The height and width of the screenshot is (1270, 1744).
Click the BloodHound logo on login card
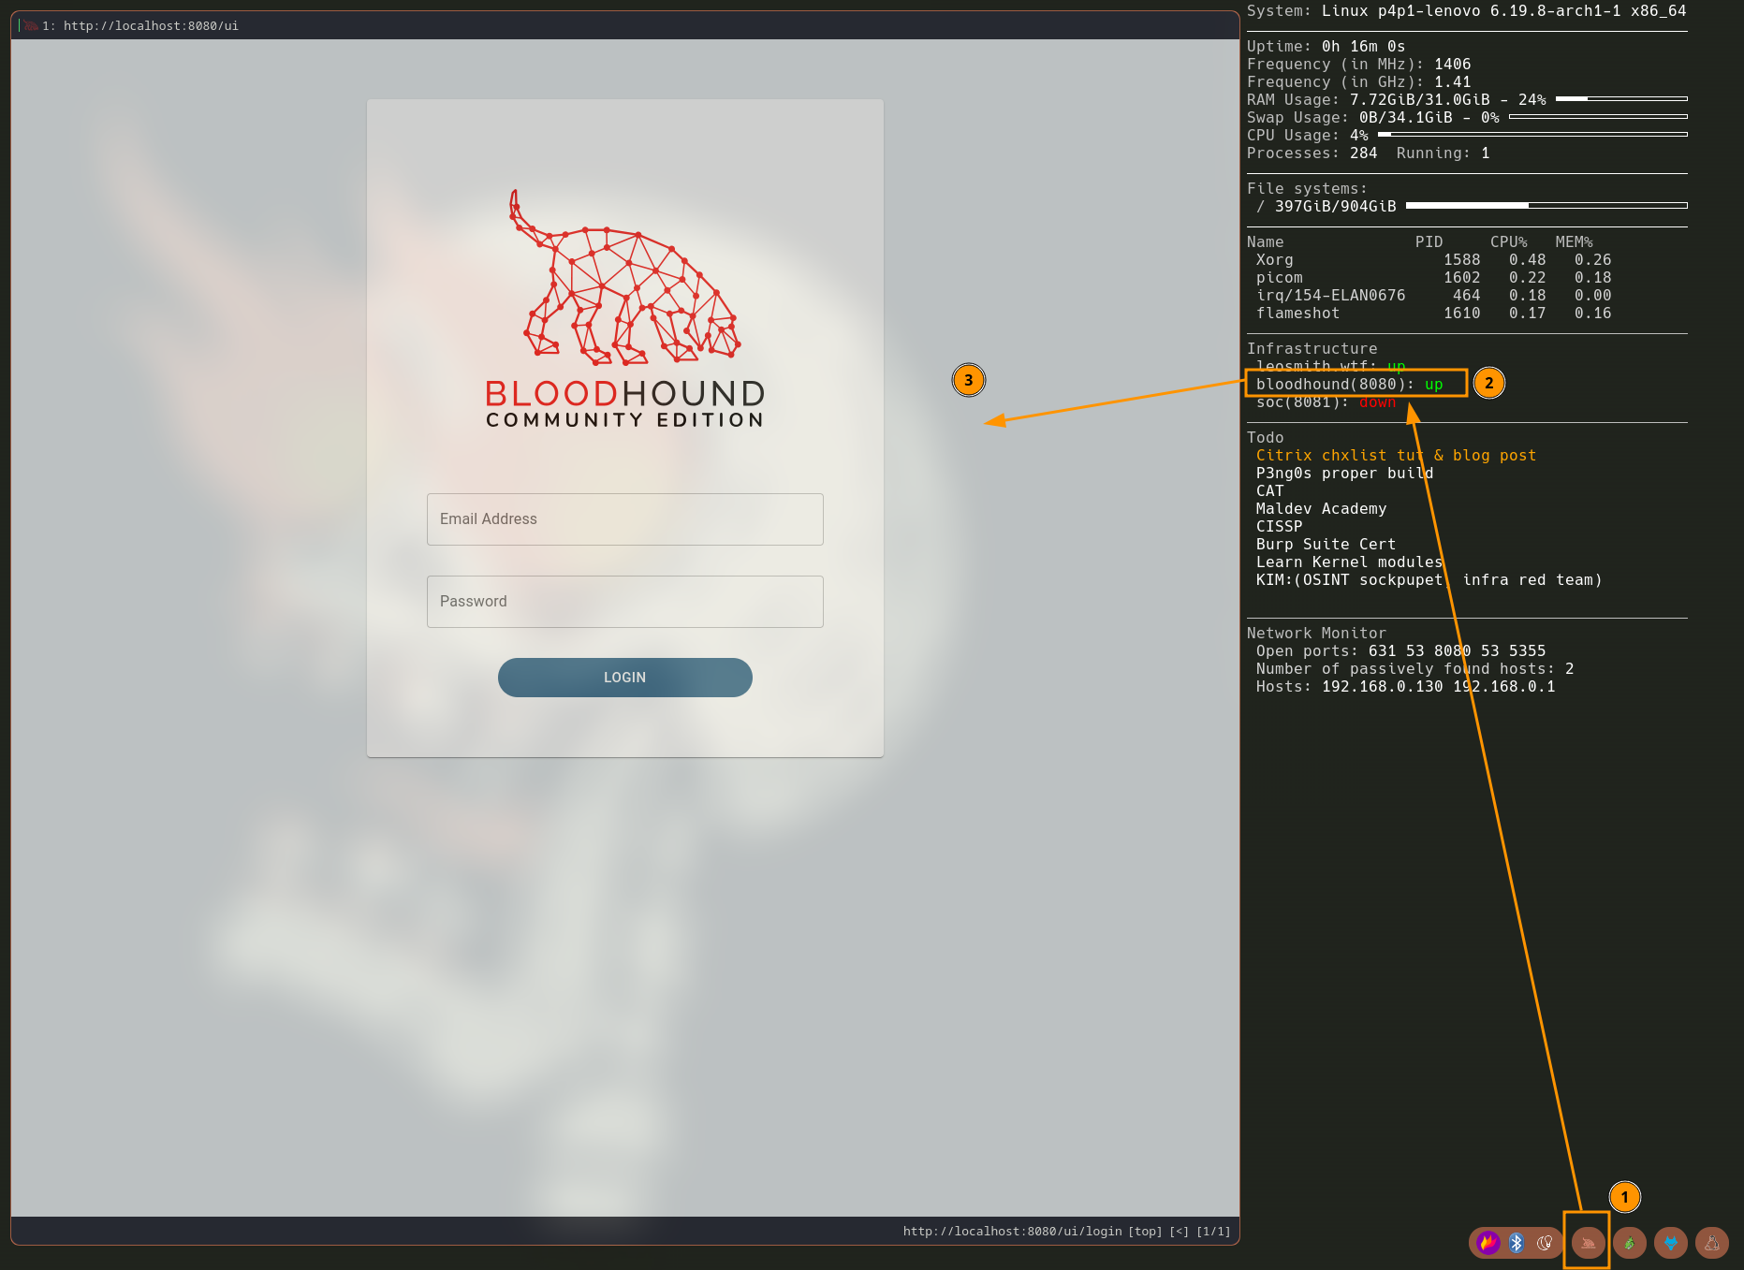point(625,309)
